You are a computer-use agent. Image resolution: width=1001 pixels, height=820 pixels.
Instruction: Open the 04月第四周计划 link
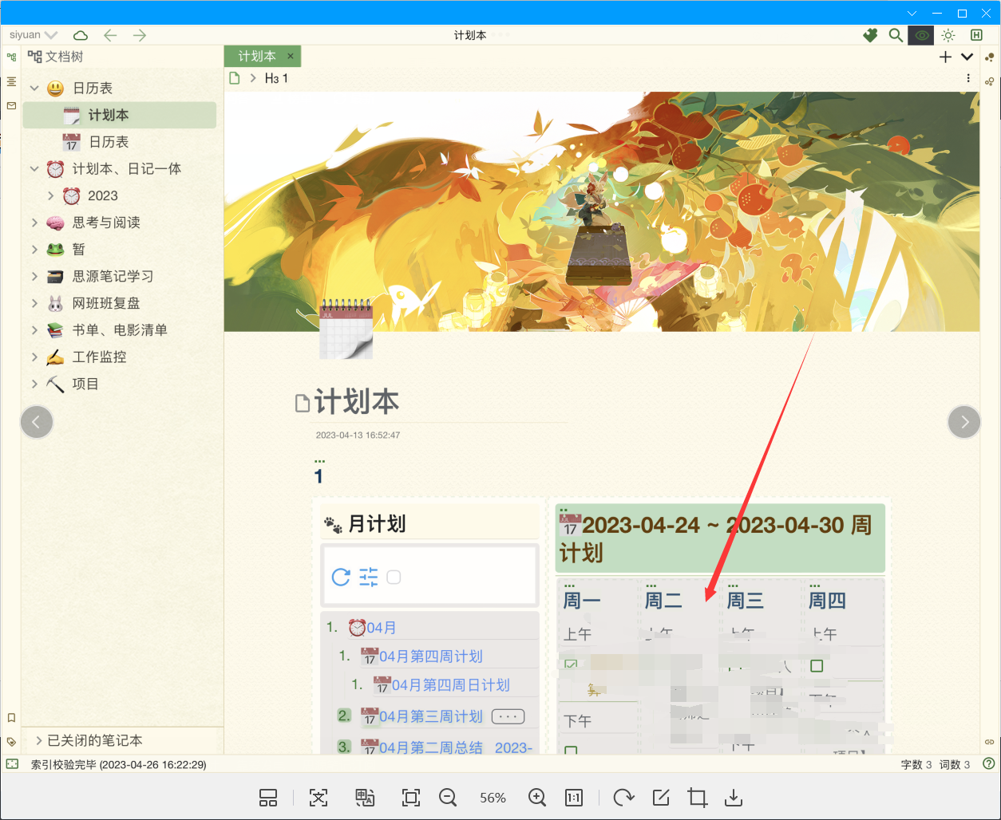[x=431, y=656]
